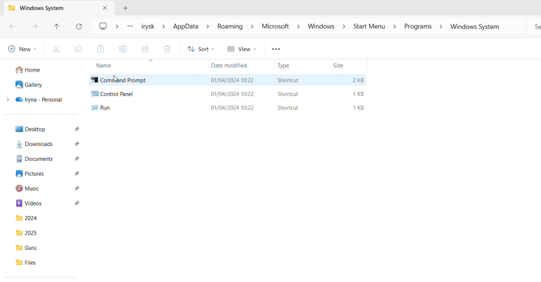This screenshot has height=282, width=541.
Task: Click the pin icon beside Documents
Action: click(x=77, y=159)
